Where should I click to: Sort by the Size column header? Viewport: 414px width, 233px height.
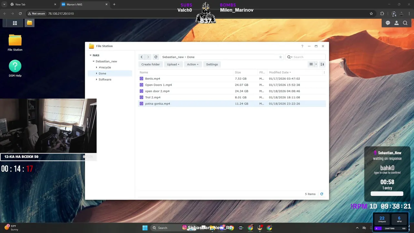pos(238,72)
